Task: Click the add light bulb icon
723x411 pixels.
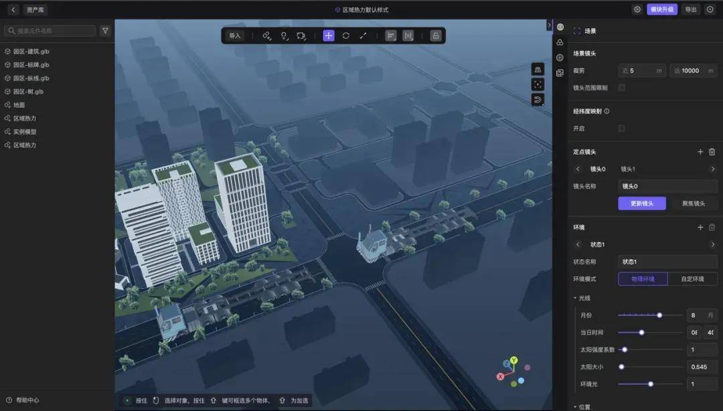Action: [284, 35]
